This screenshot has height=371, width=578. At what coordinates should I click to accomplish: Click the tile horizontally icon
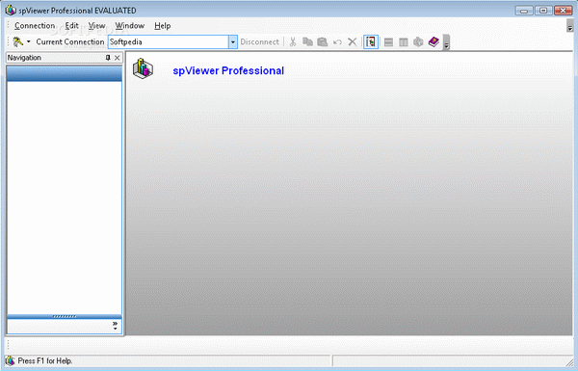coord(388,42)
